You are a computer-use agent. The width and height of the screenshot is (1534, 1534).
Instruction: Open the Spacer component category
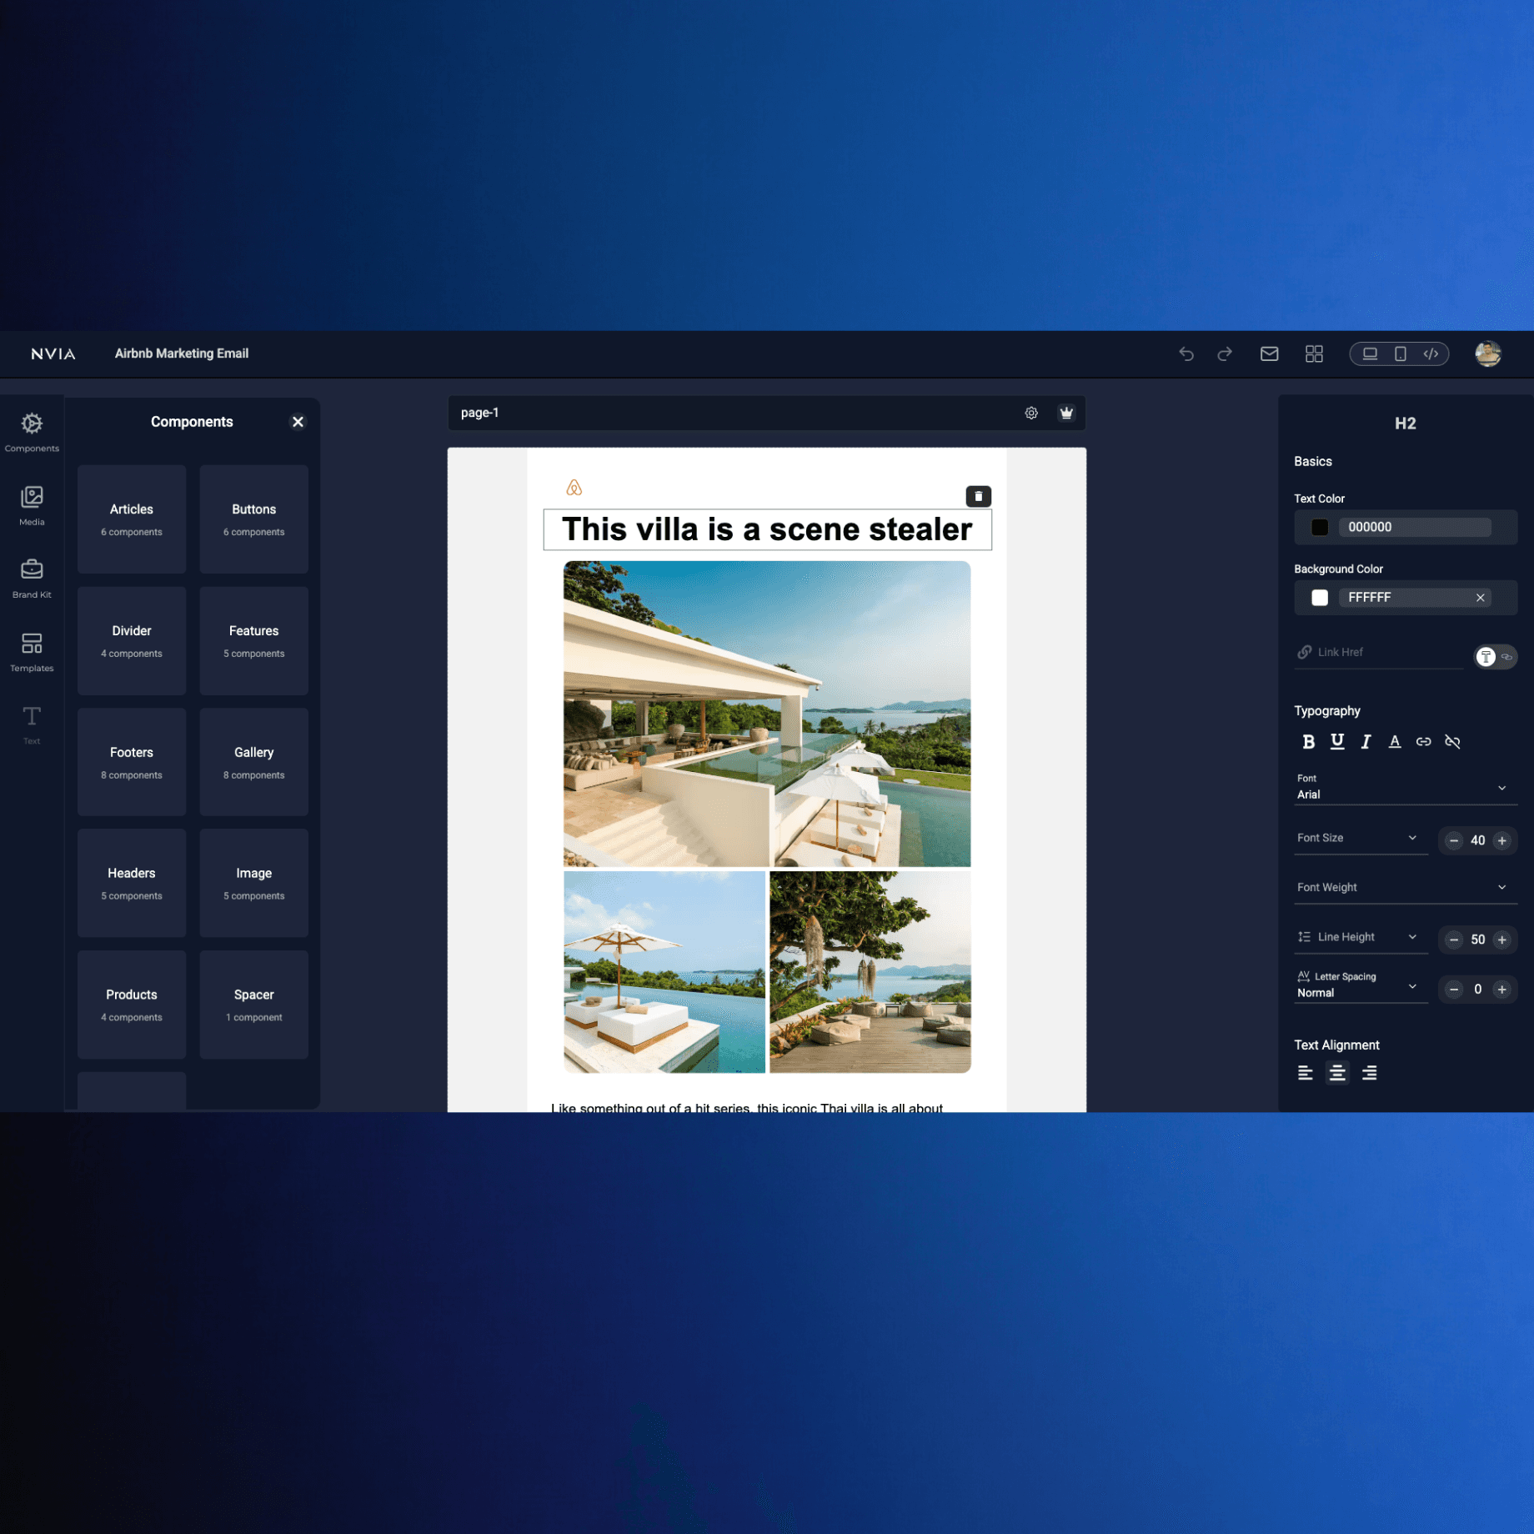click(253, 1005)
